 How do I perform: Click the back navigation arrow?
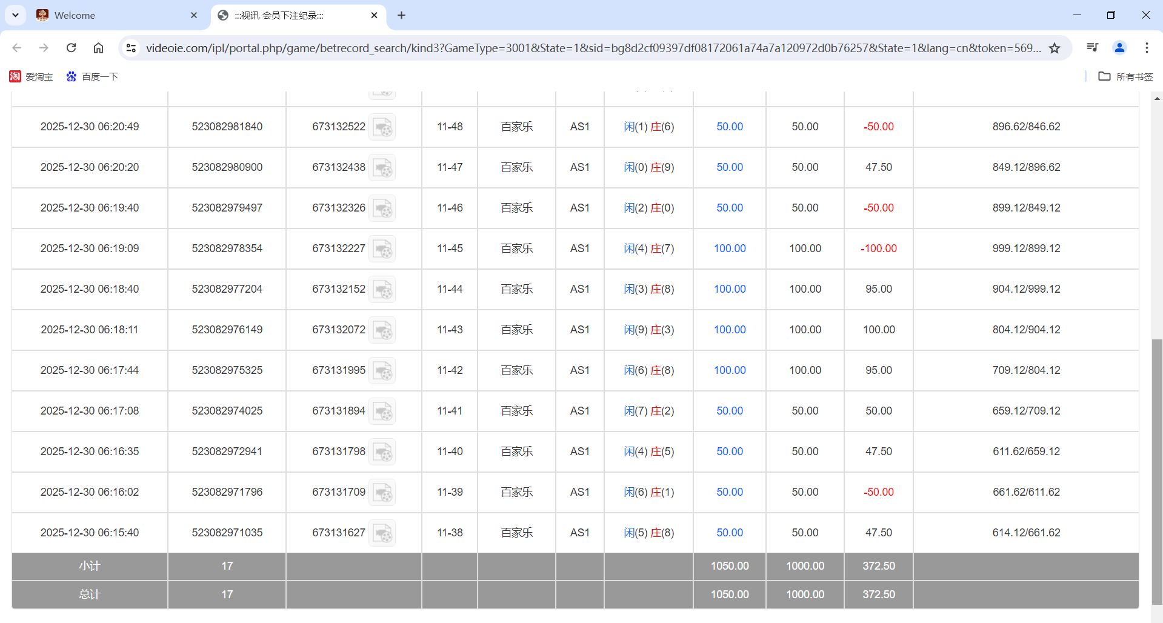click(x=16, y=48)
